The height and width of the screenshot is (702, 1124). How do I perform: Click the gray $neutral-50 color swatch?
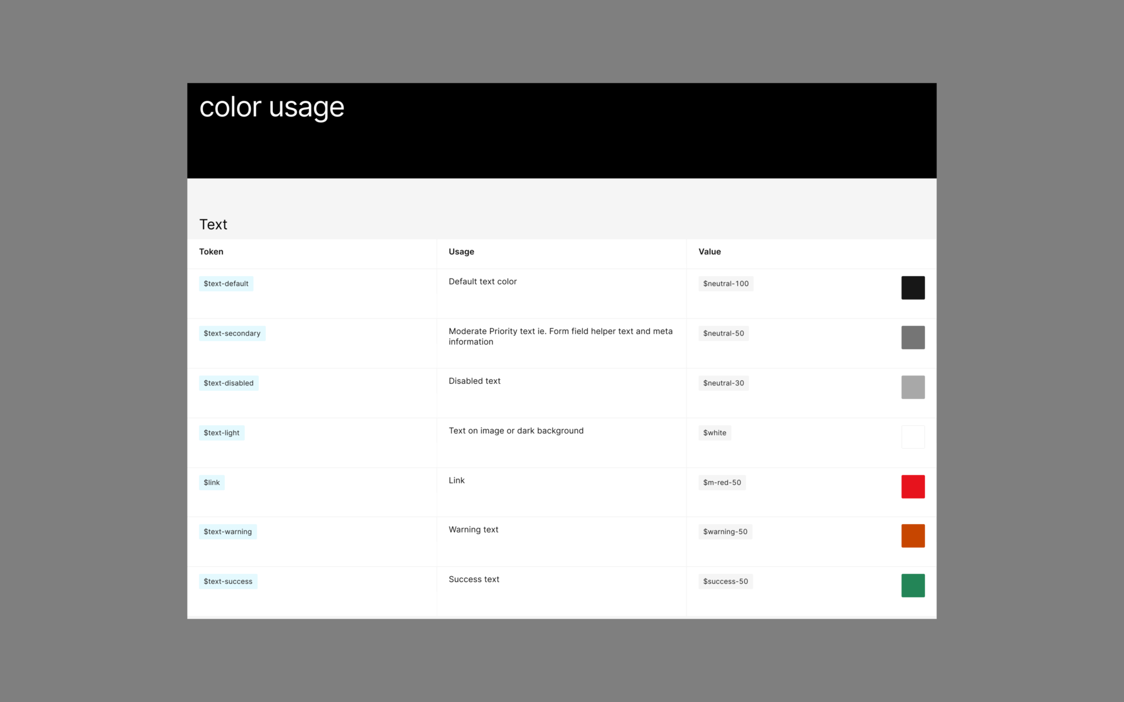pyautogui.click(x=913, y=338)
